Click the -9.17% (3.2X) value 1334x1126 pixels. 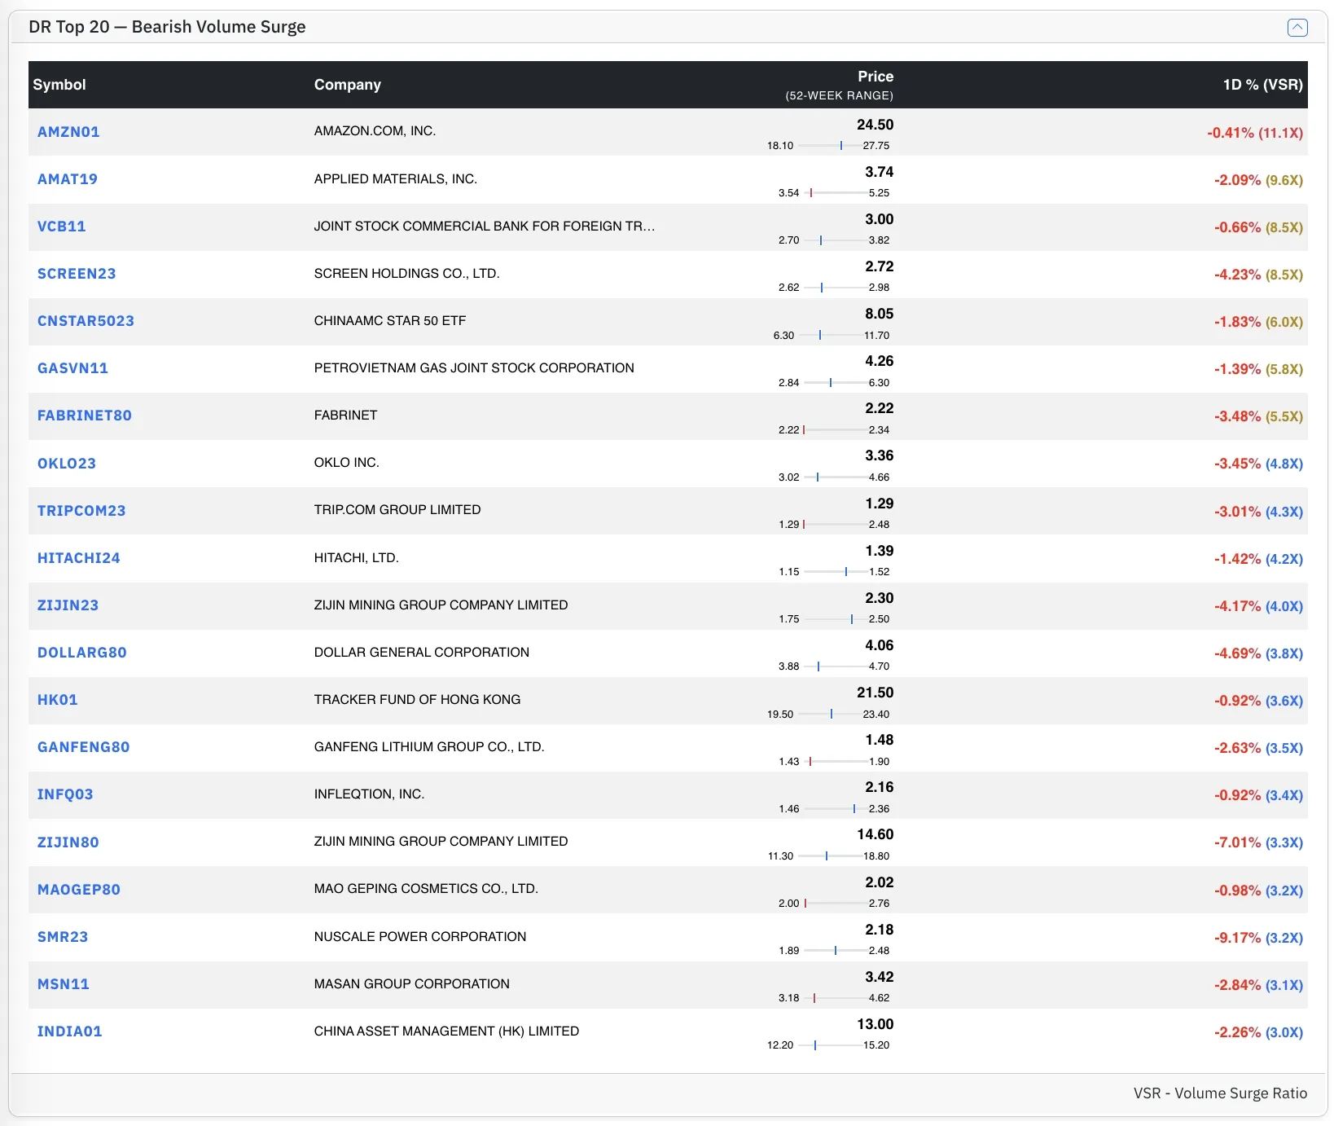pyautogui.click(x=1258, y=938)
